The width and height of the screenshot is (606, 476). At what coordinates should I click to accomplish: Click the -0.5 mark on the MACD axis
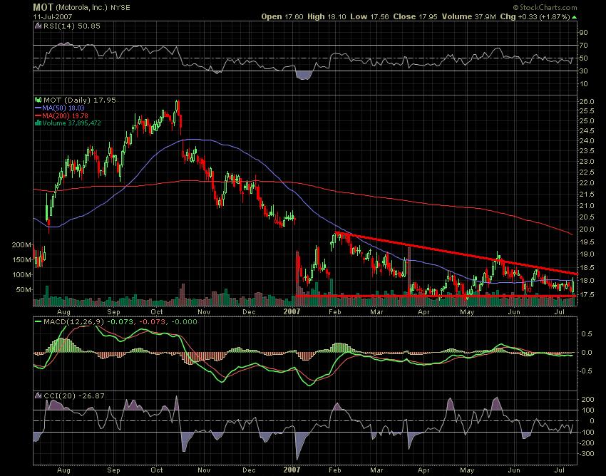[x=585, y=371]
